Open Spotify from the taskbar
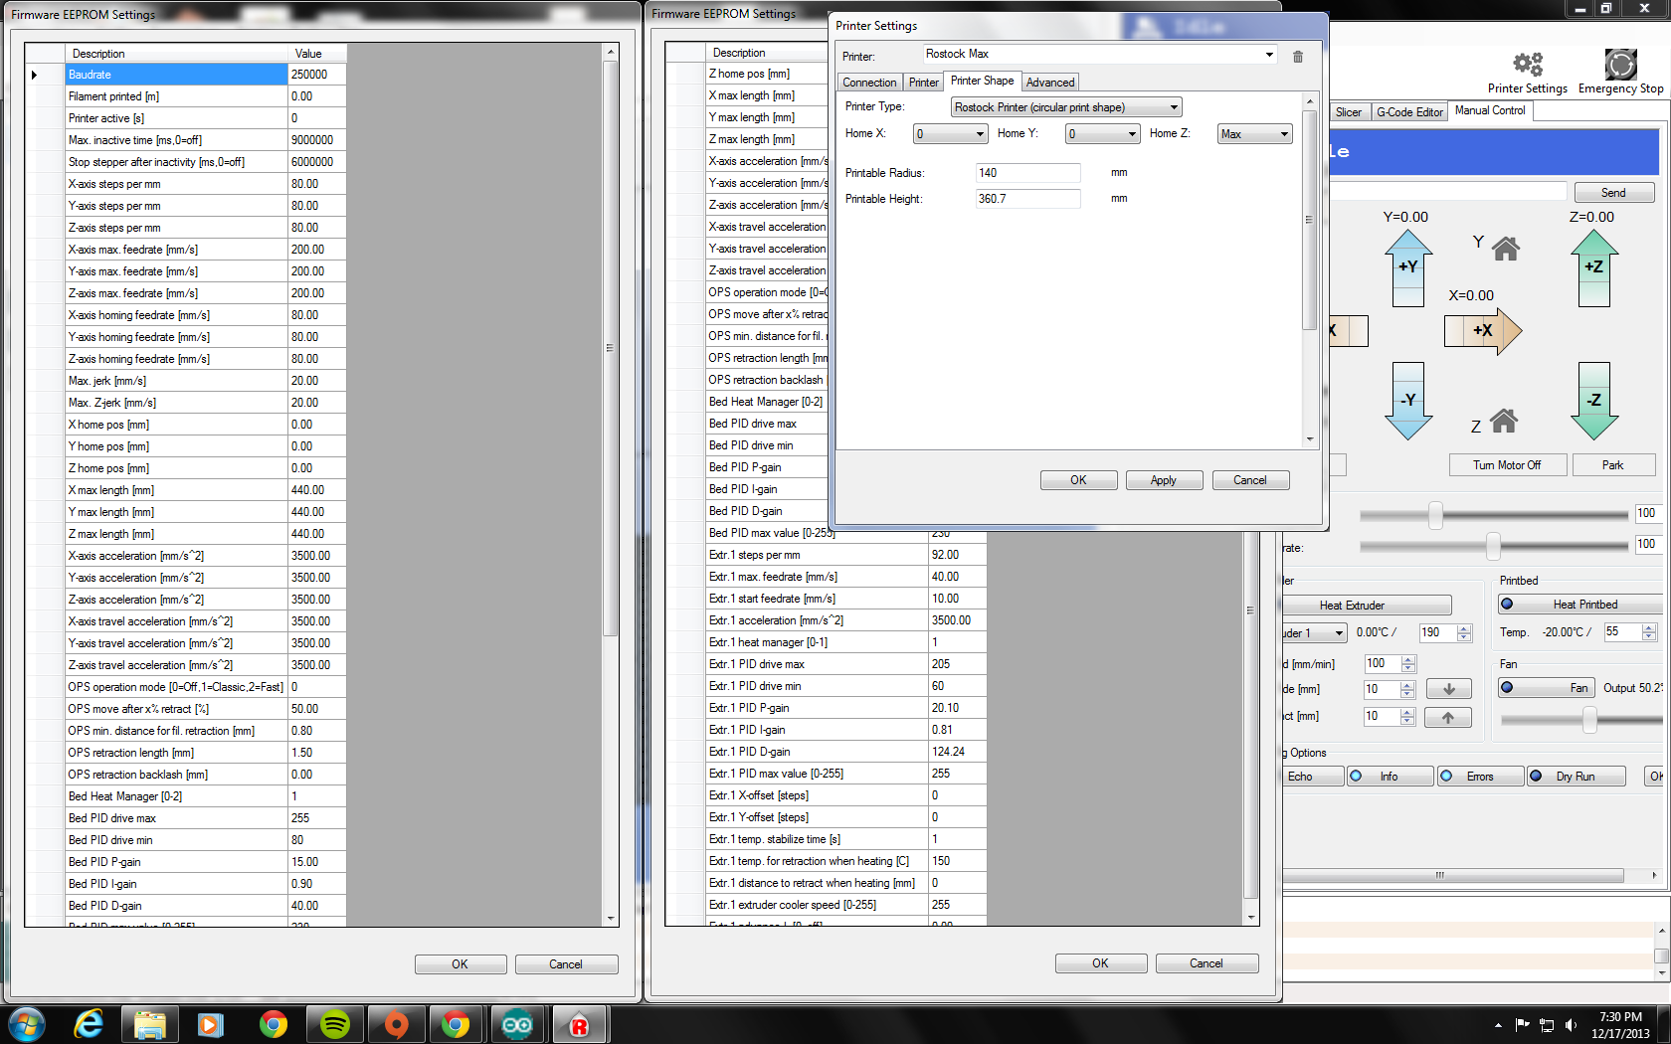 (x=334, y=1024)
